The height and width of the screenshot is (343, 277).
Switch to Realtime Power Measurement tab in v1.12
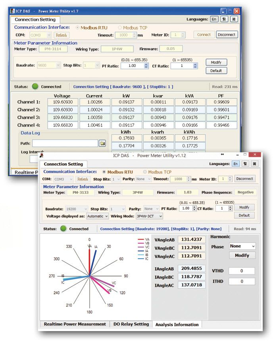[75, 324]
